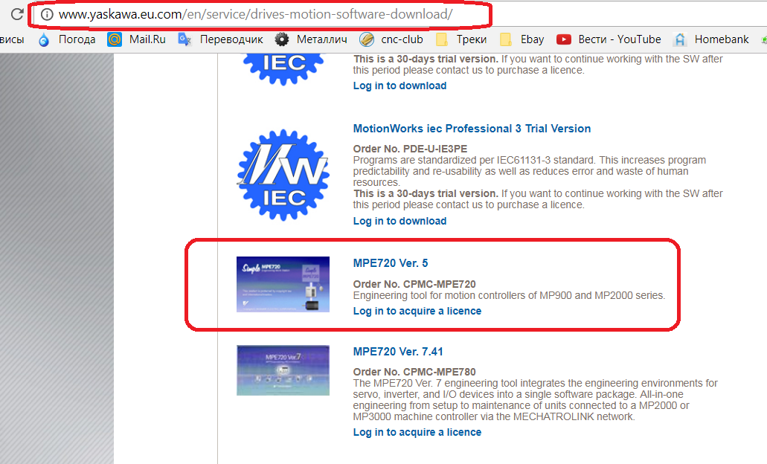
Task: Open the MPE720 Ver. 7.41 title link
Action: pos(398,352)
